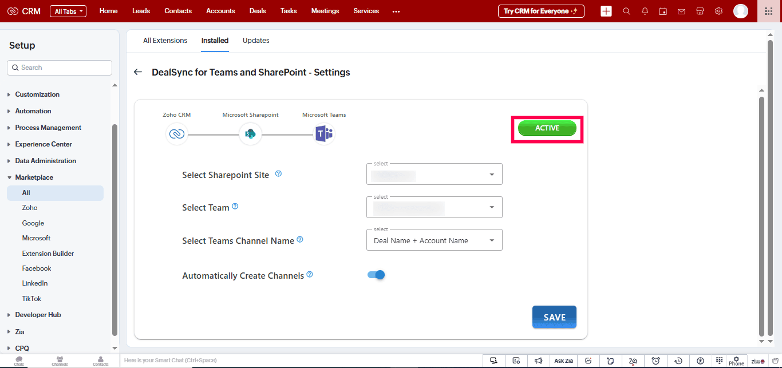
Task: Click Ask Zia in the bottom bar
Action: tap(564, 361)
